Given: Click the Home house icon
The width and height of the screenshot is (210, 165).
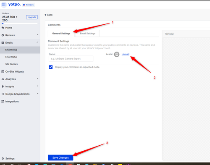Looking at the screenshot, I should point(3,28).
